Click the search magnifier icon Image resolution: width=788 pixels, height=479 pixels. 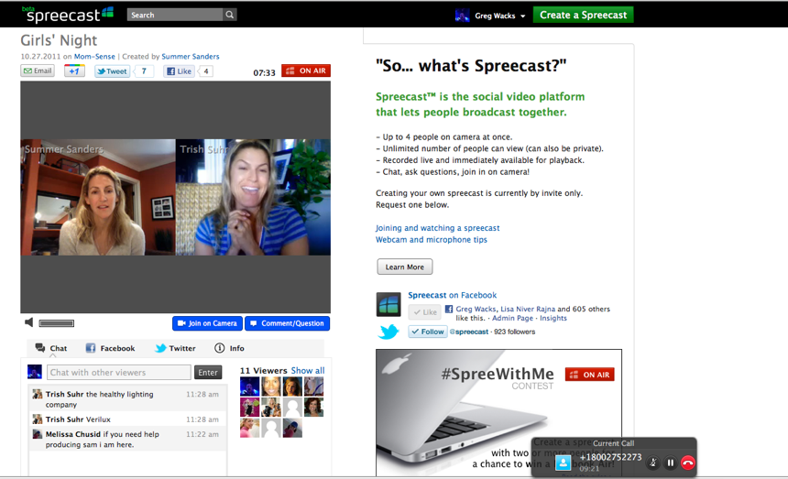tap(230, 15)
